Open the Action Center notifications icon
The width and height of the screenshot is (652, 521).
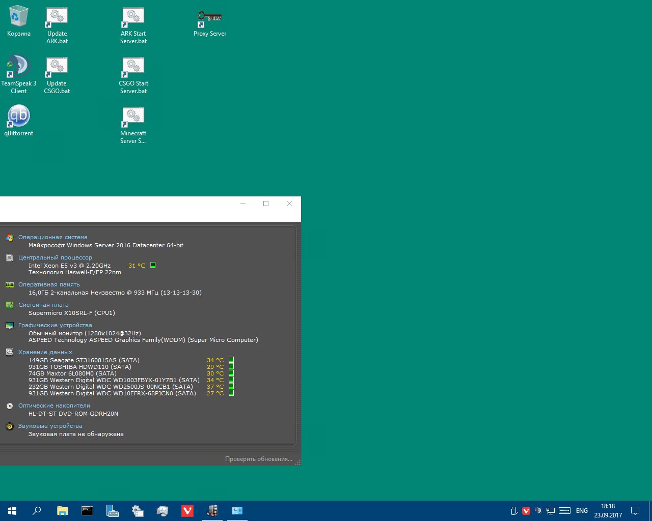pyautogui.click(x=635, y=511)
